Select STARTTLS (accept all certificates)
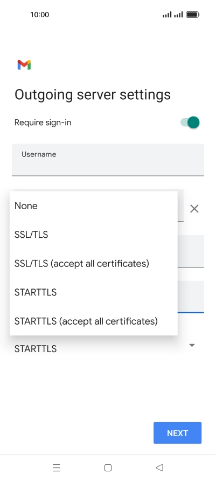The height and width of the screenshot is (481, 216). (x=93, y=321)
